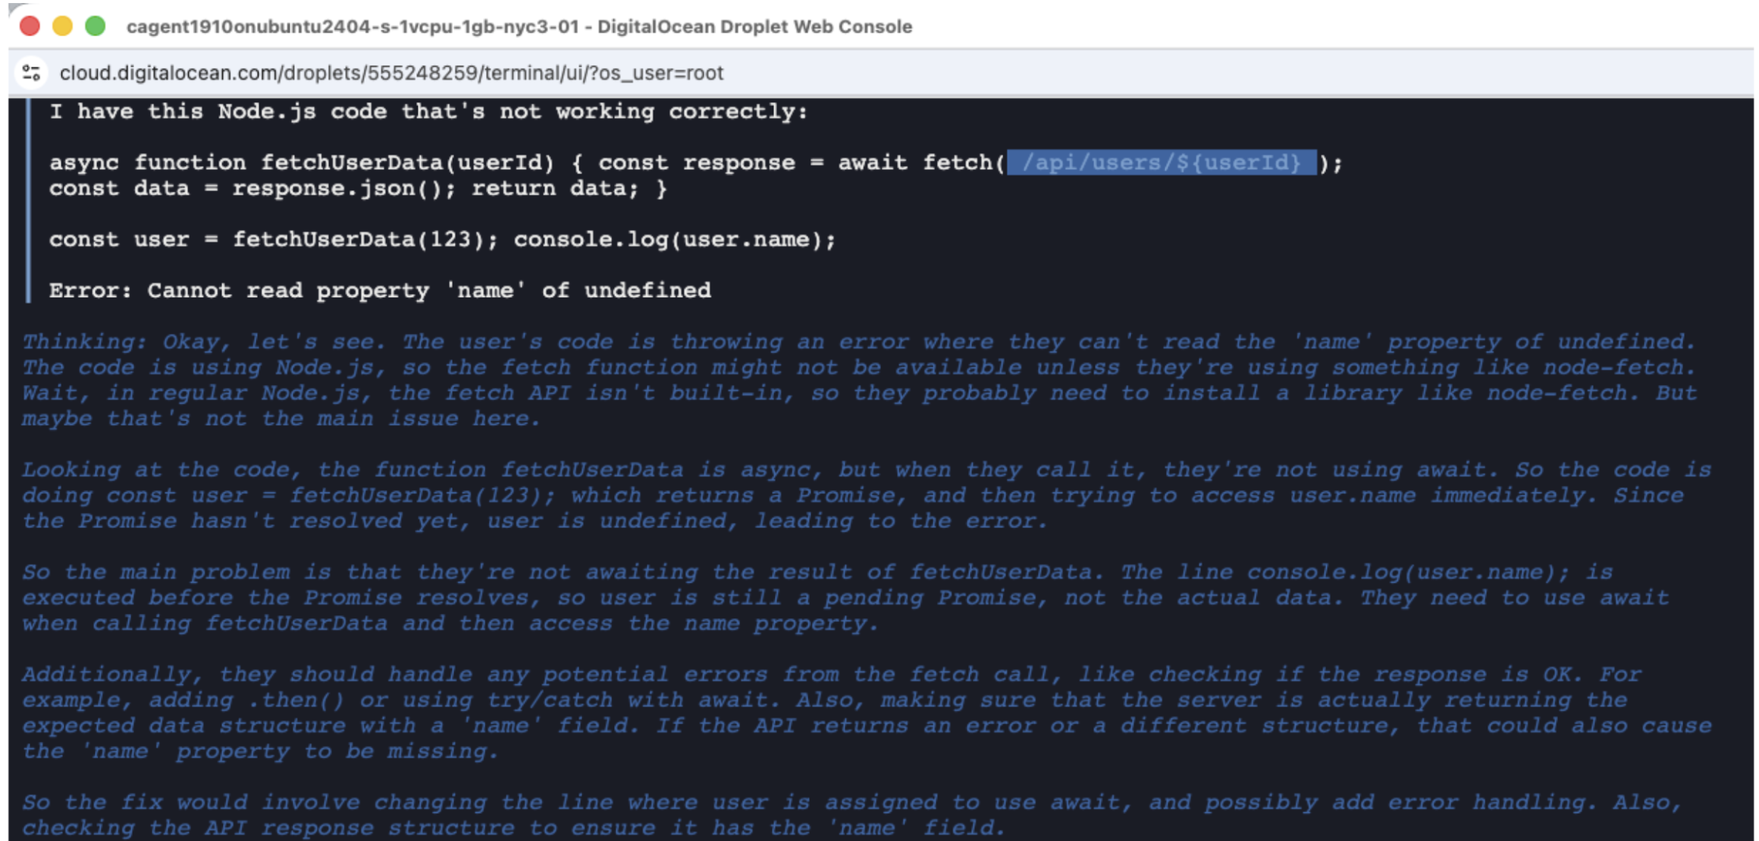
Task: Click the red close traffic light
Action: (x=29, y=25)
